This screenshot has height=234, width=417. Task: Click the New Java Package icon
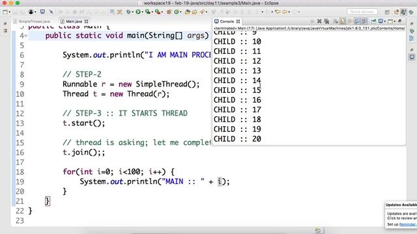point(169,12)
